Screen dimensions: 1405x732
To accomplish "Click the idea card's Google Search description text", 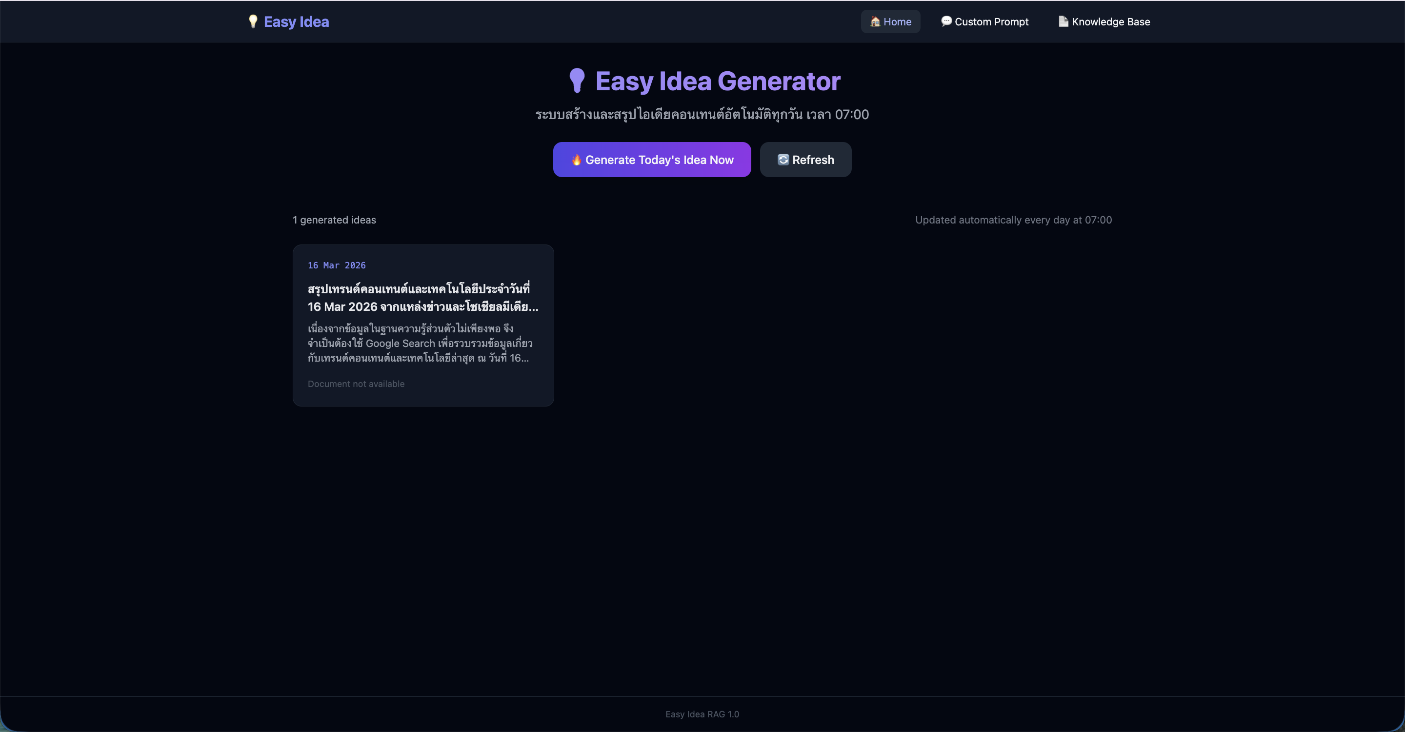I will tap(420, 343).
